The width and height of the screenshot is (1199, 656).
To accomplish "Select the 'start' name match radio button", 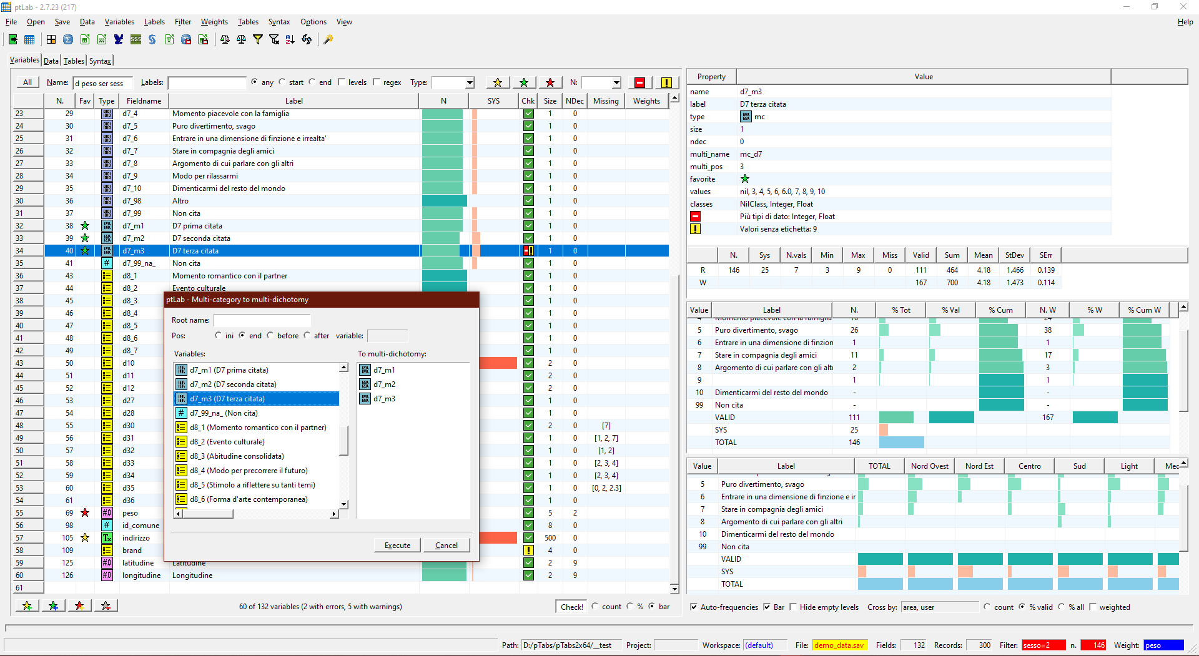I will pos(282,82).
